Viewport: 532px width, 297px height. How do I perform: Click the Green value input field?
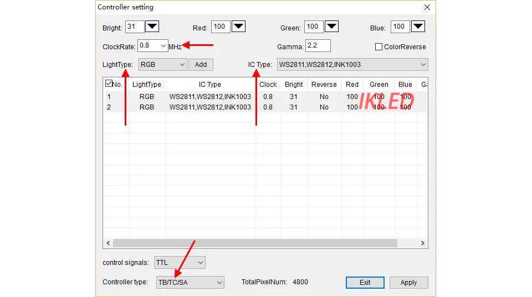coord(314,27)
